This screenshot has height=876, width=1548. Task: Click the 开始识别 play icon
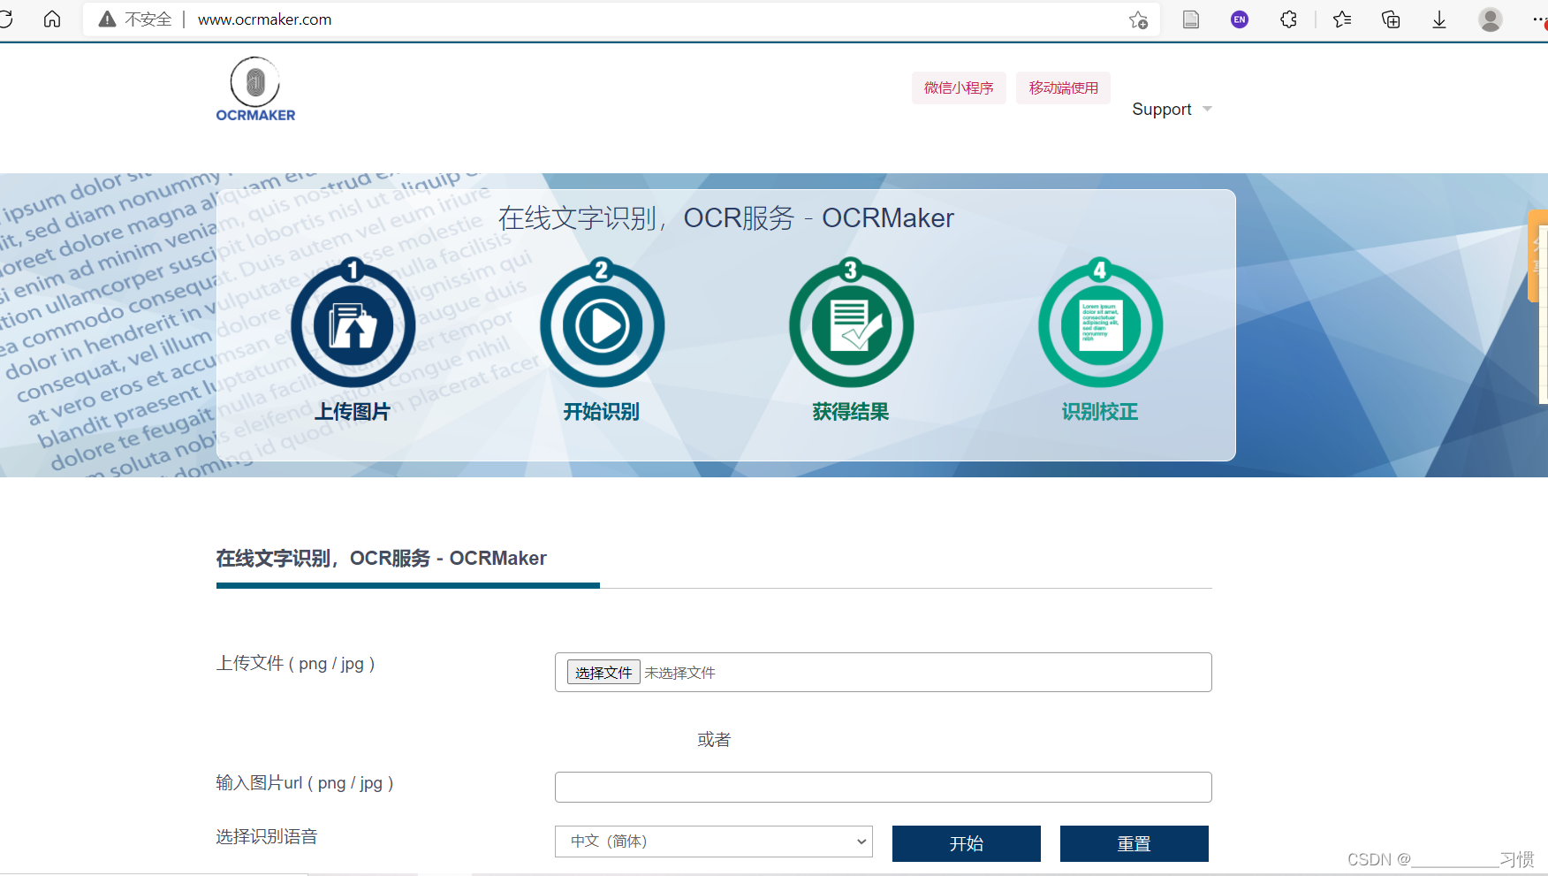coord(602,324)
